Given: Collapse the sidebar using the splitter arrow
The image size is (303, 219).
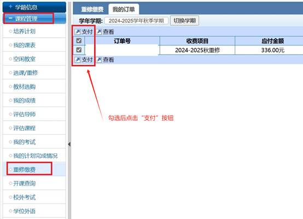Looking at the screenshot, I should 69,144.
